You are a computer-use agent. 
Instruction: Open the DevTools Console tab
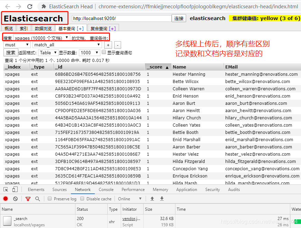pos(106,190)
